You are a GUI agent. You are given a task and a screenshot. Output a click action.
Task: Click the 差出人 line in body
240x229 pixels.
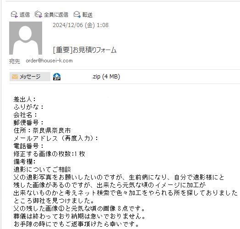[24, 100]
